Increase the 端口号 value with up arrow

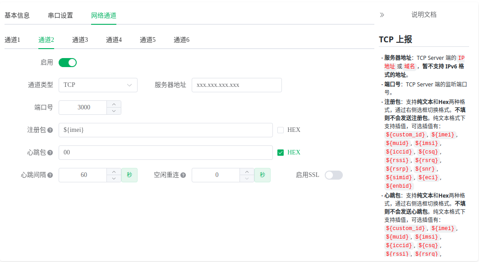114,104
